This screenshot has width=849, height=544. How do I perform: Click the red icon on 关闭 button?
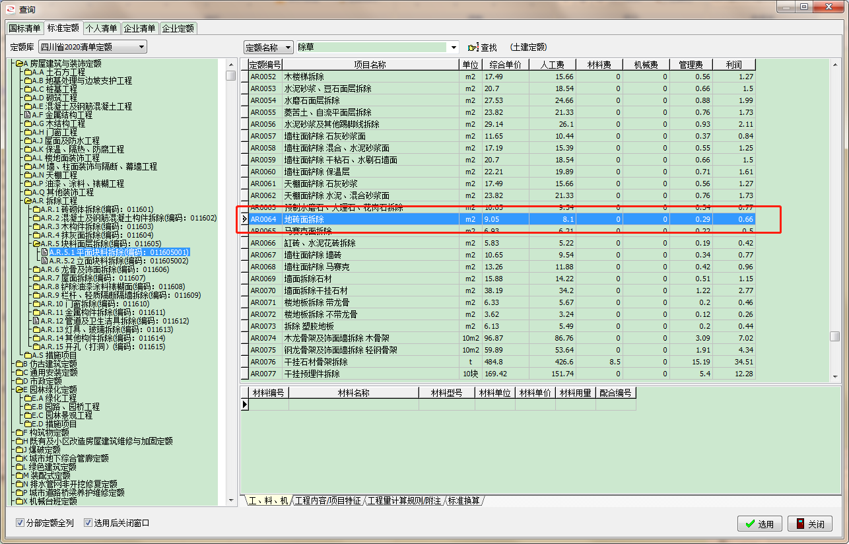(x=800, y=524)
